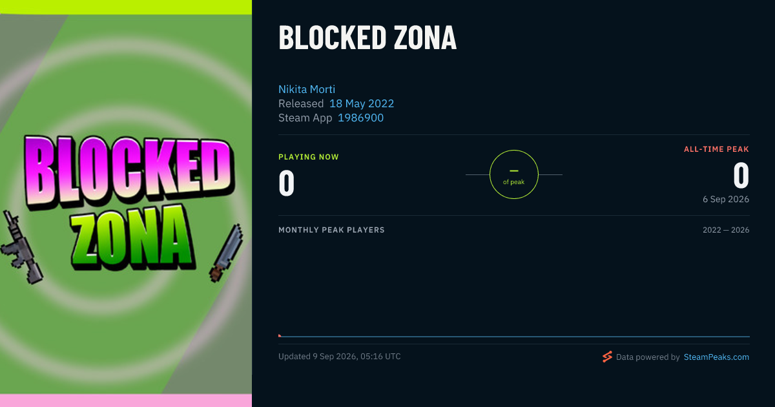
Task: Click the red dot on chart line
Action: coord(280,336)
